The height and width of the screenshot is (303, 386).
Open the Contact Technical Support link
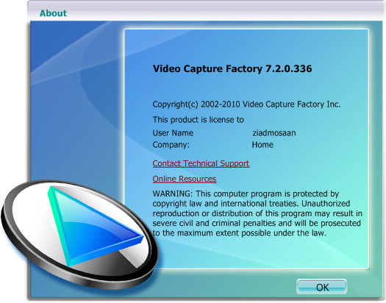click(x=201, y=164)
